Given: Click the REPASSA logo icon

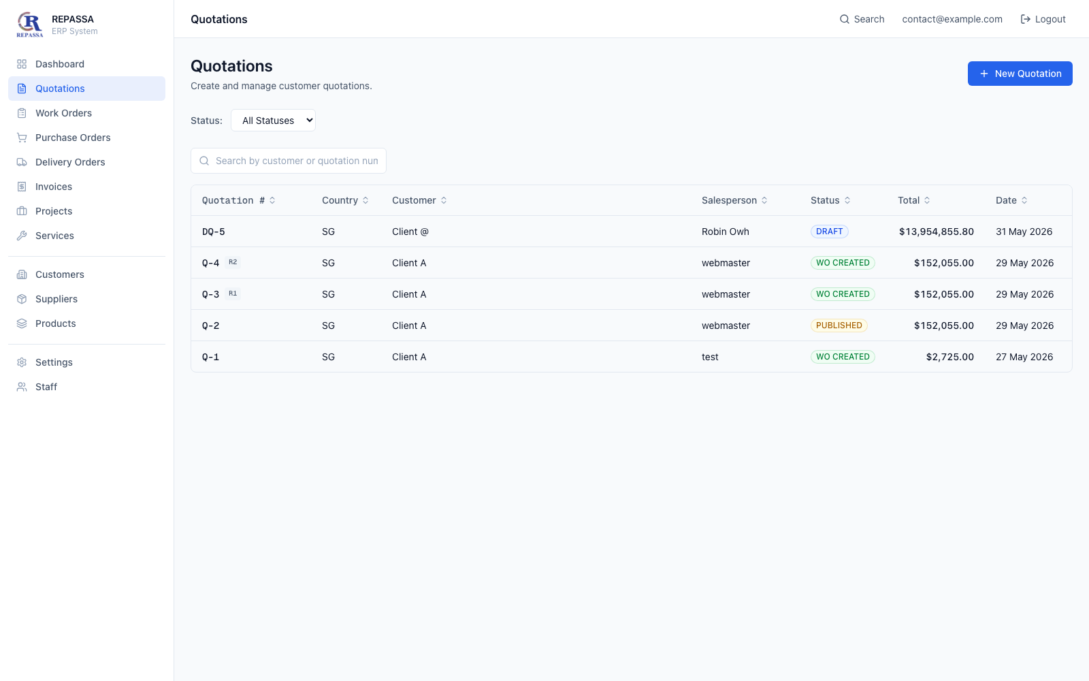Looking at the screenshot, I should [x=30, y=25].
